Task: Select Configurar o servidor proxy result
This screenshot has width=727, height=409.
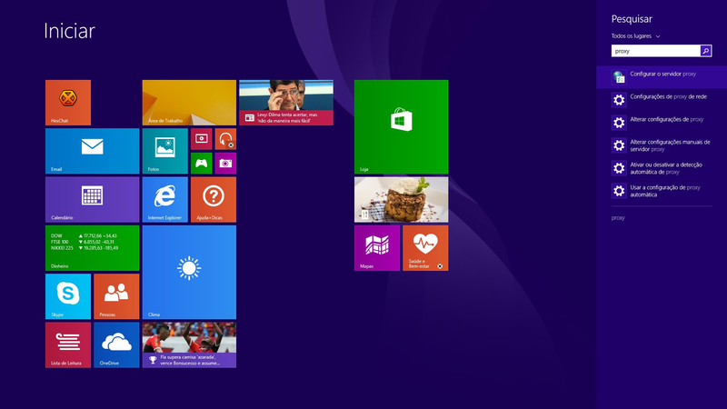Action: [662, 77]
